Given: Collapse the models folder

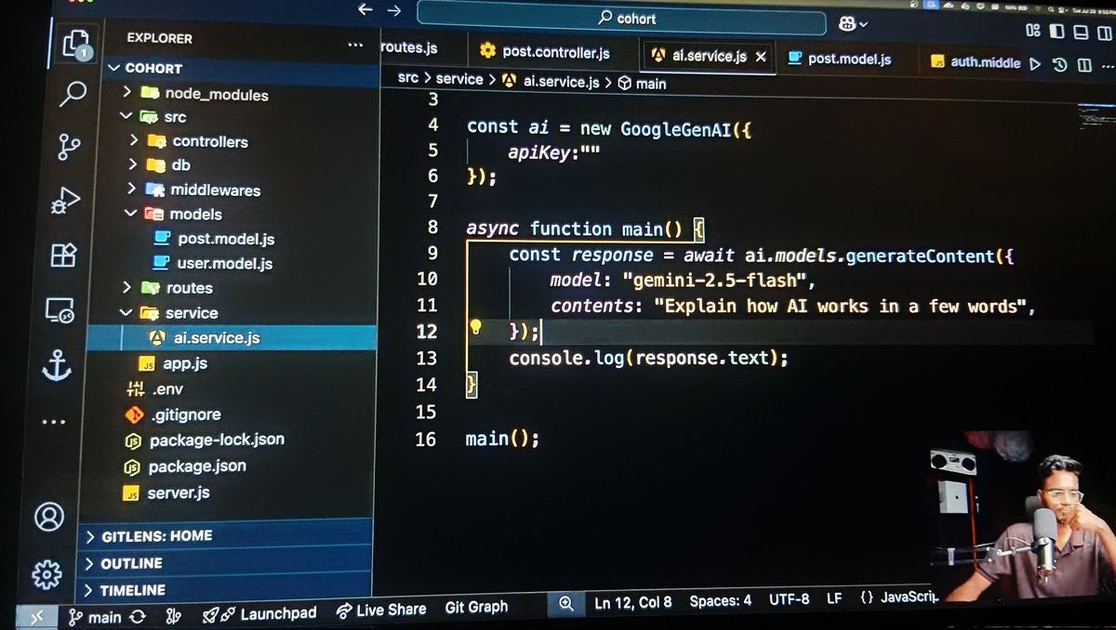Looking at the screenshot, I should (x=131, y=213).
